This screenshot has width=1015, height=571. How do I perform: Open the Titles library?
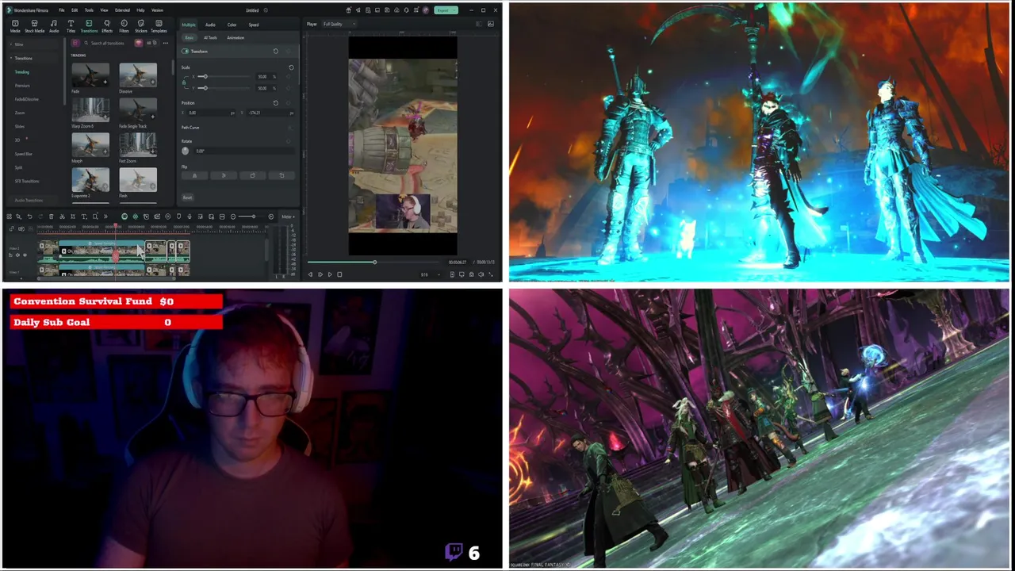71,25
